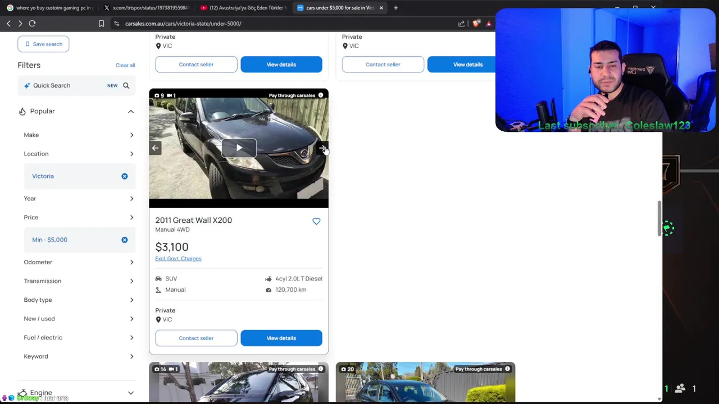Click the site info icon in address bar
Image resolution: width=719 pixels, height=404 pixels.
(116, 24)
